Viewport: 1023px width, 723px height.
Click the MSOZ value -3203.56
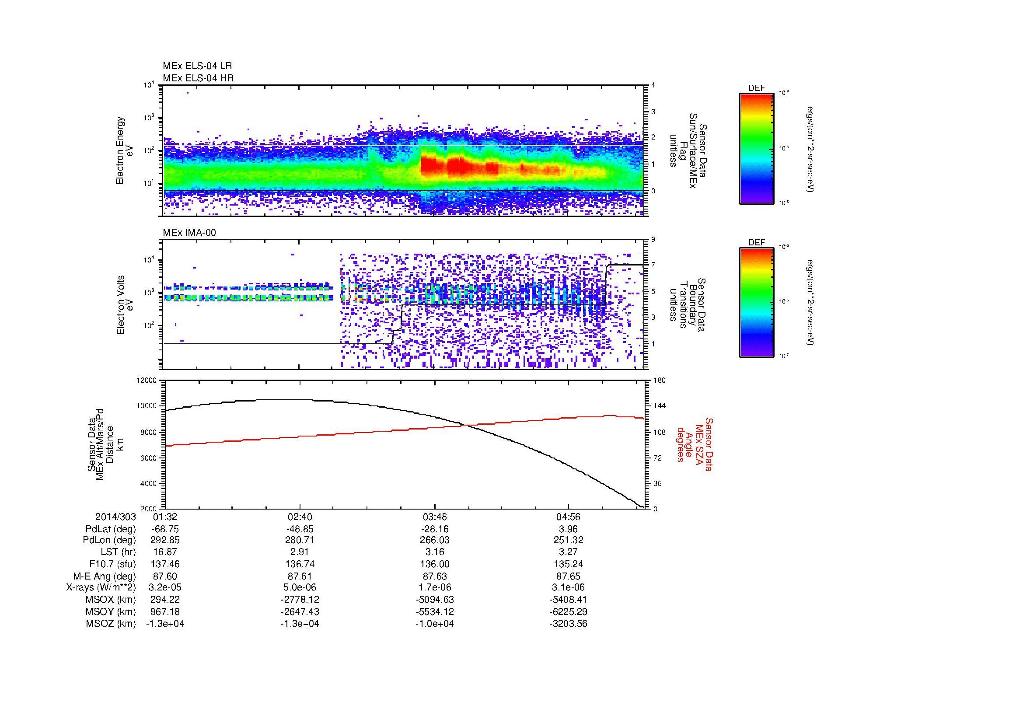[569, 624]
